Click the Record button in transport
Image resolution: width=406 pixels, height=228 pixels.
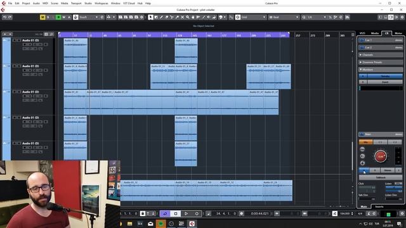tap(197, 213)
